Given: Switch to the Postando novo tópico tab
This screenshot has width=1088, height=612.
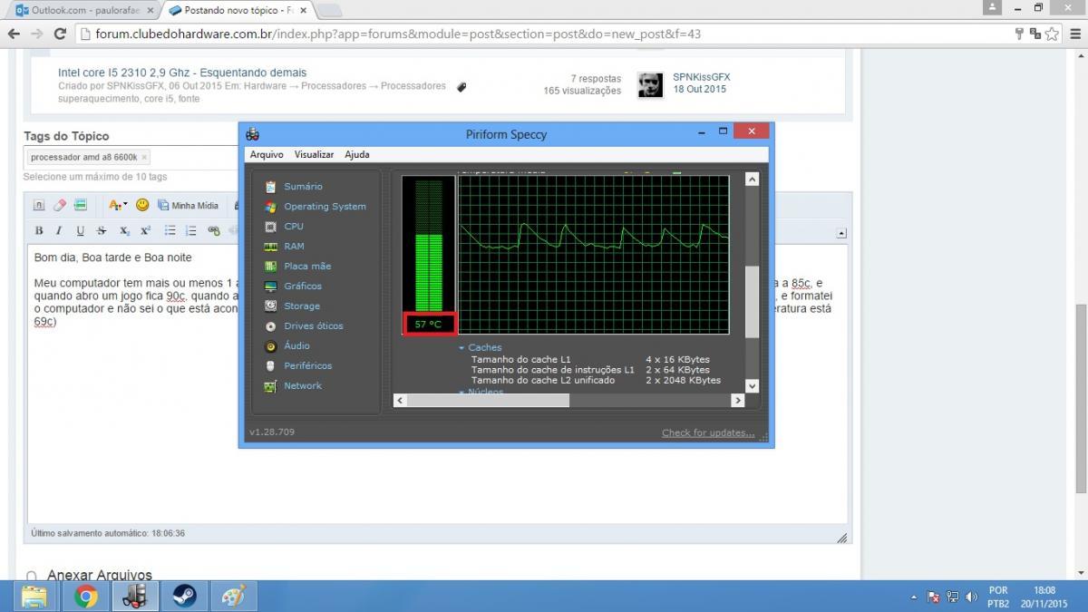Looking at the screenshot, I should 236,10.
